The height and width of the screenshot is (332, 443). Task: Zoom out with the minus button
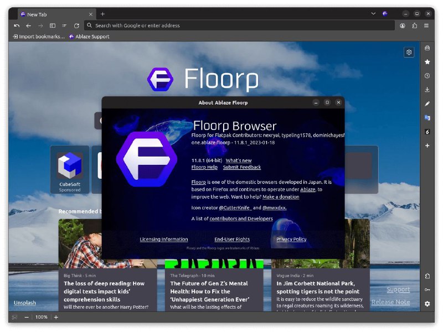pyautogui.click(x=26, y=317)
